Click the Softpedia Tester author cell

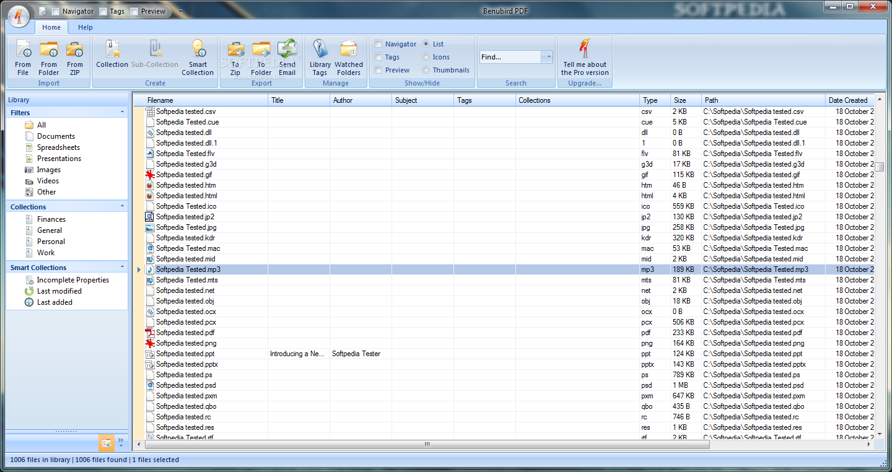click(x=361, y=354)
